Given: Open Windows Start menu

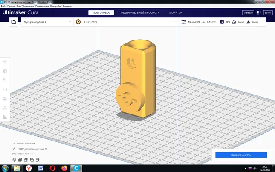Looking at the screenshot, I should [x=5, y=168].
